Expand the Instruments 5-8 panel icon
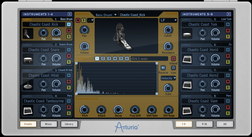 tap(229, 14)
